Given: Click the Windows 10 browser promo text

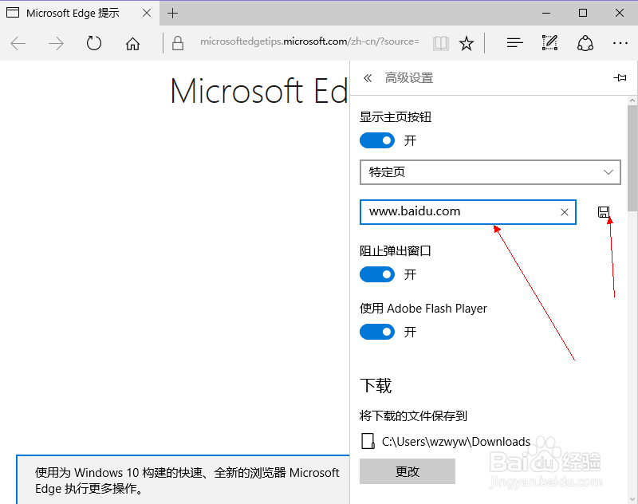Looking at the screenshot, I should [x=187, y=480].
